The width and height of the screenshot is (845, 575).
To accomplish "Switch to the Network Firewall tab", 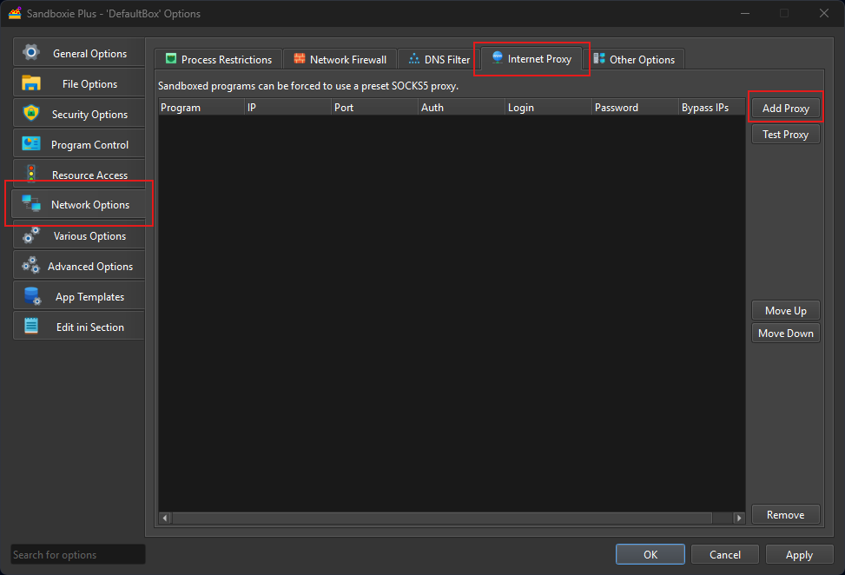I will click(340, 59).
